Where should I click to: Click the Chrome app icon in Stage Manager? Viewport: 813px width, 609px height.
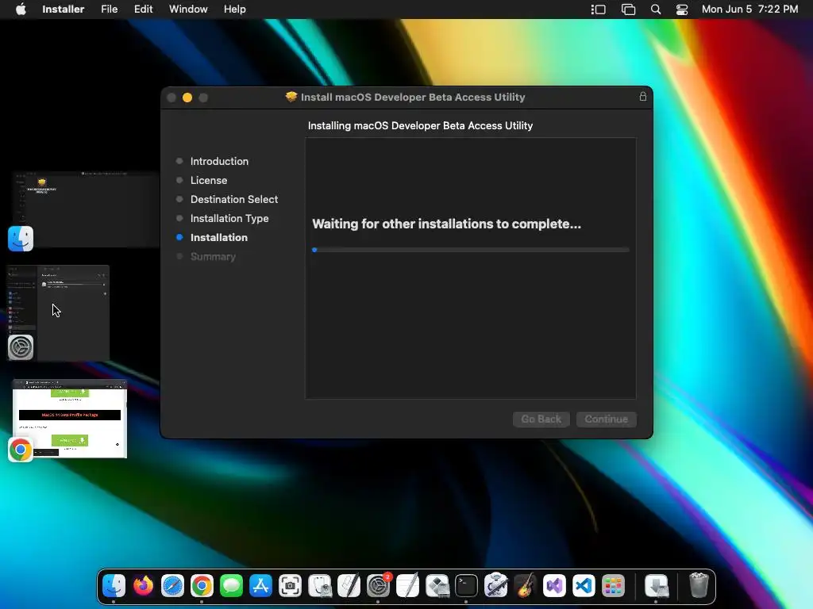21,450
